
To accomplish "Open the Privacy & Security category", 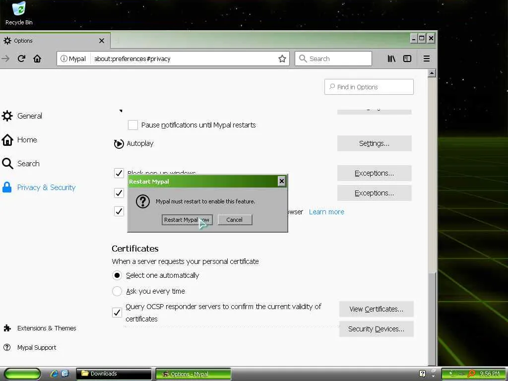I will coord(39,188).
